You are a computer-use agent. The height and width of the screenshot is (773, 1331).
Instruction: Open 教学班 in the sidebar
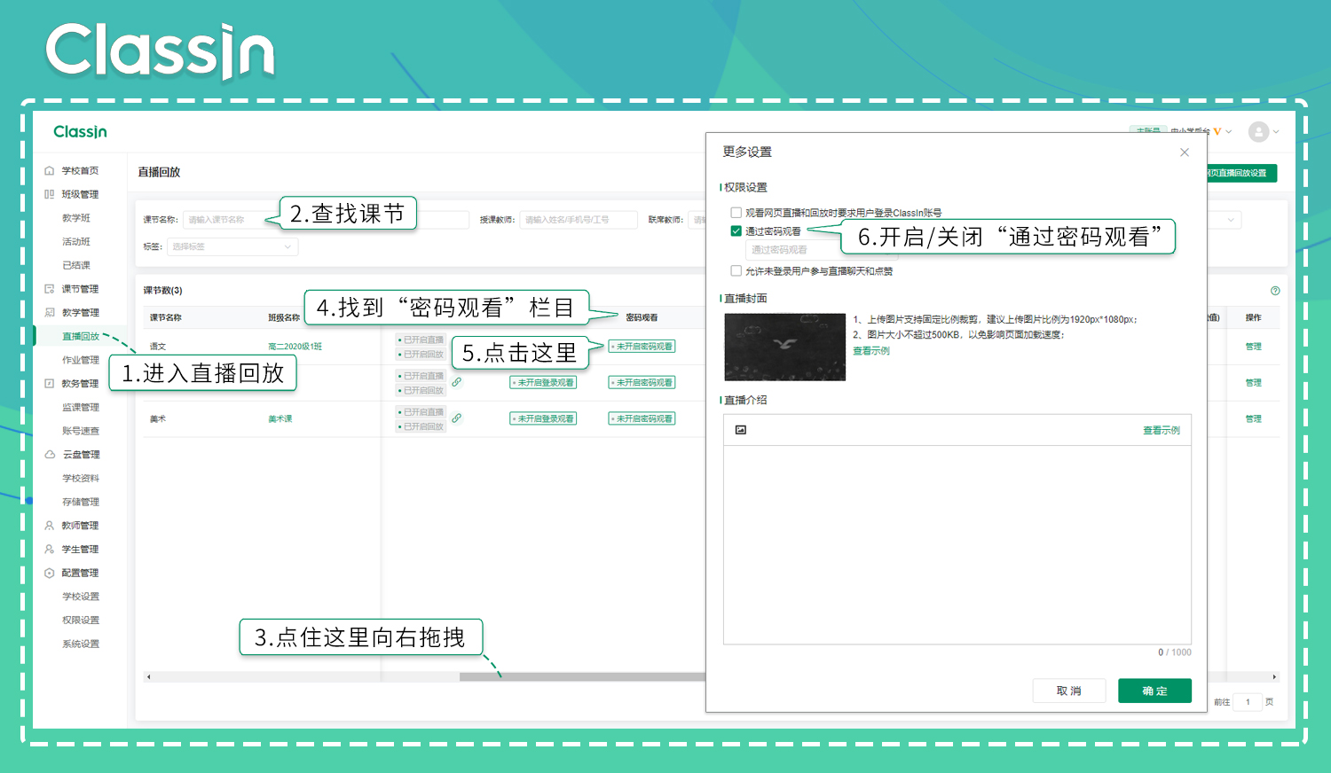(76, 218)
